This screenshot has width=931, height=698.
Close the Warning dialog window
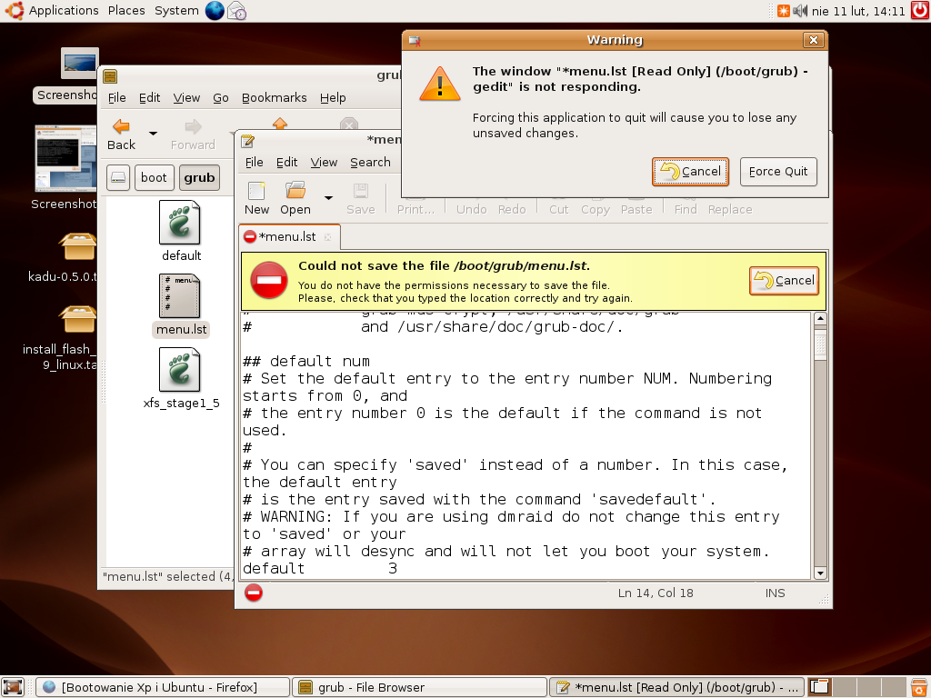[814, 40]
